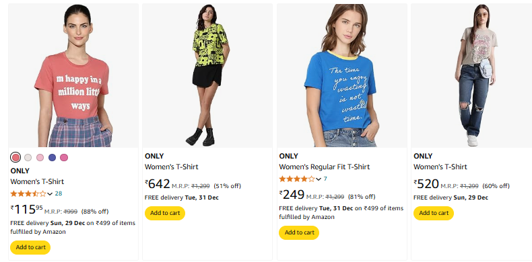The width and height of the screenshot is (532, 262).
Task: Open star rating of blue Regular Fit T-shirt
Action: point(297,179)
